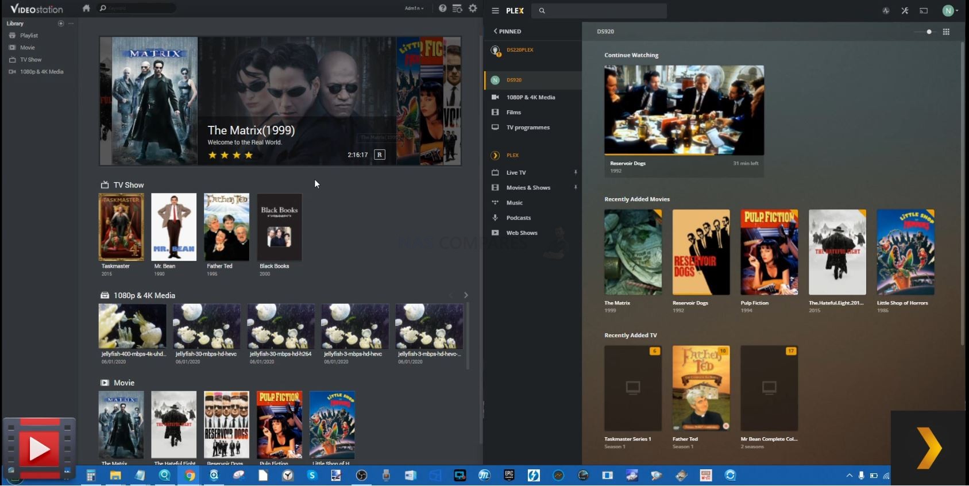The height and width of the screenshot is (486, 969).
Task: Open Recently Added TV heading in Plex
Action: point(630,335)
